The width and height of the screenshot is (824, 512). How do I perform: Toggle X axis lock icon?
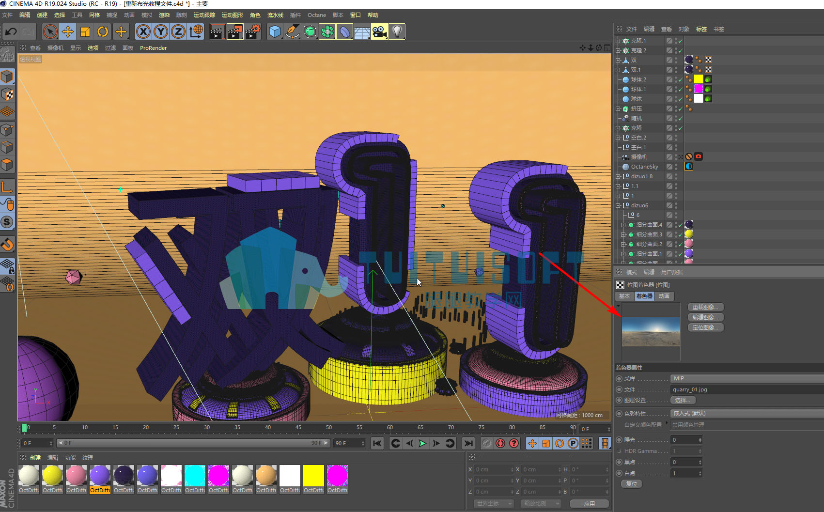[143, 32]
